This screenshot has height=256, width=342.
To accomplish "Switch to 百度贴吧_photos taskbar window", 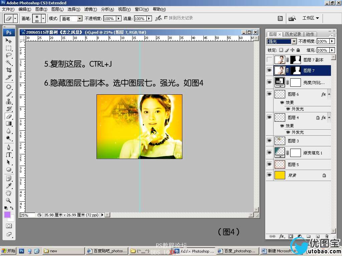I will [x=107, y=251].
